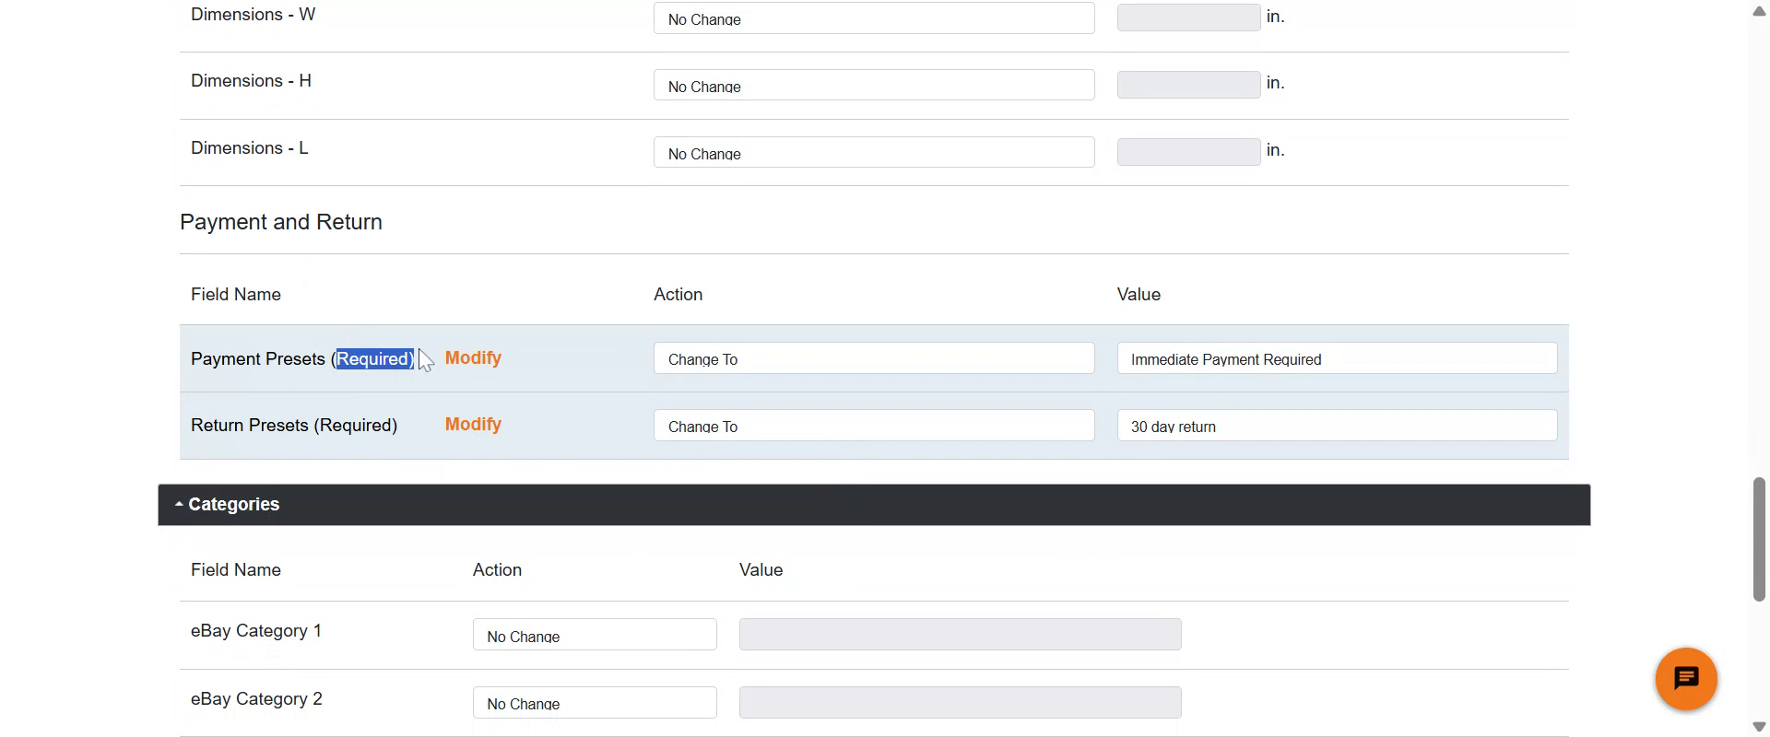The height and width of the screenshot is (737, 1770).
Task: Open 30 day return value dropdown
Action: (x=1337, y=426)
